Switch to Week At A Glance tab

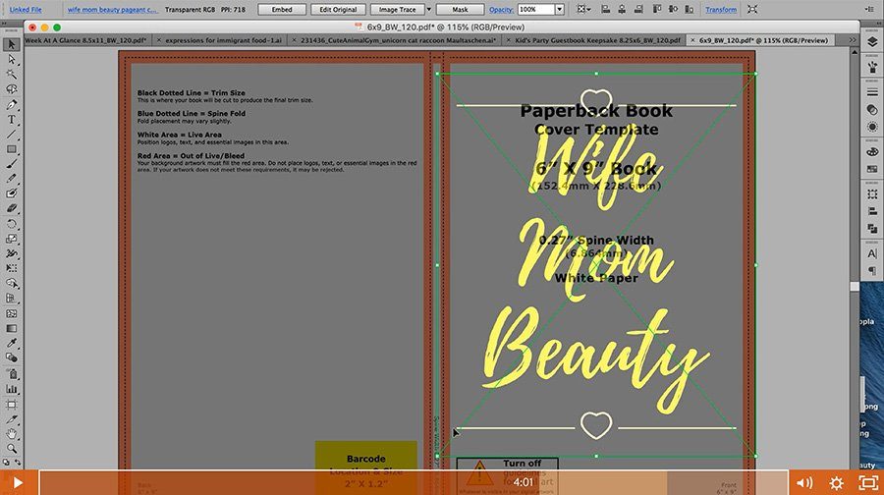(x=85, y=40)
